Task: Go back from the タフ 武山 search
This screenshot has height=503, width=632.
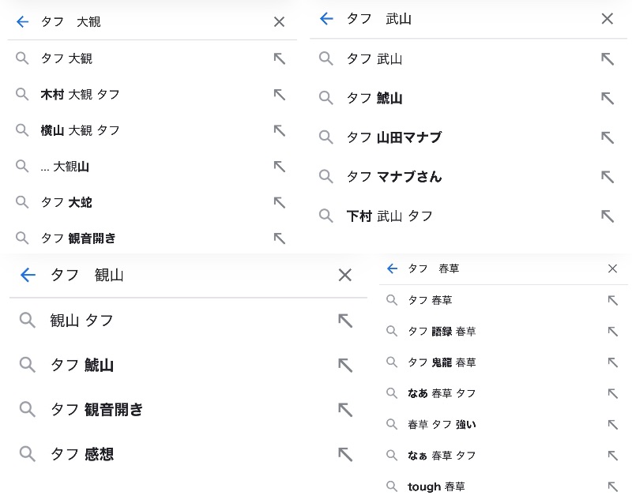Action: 326,19
